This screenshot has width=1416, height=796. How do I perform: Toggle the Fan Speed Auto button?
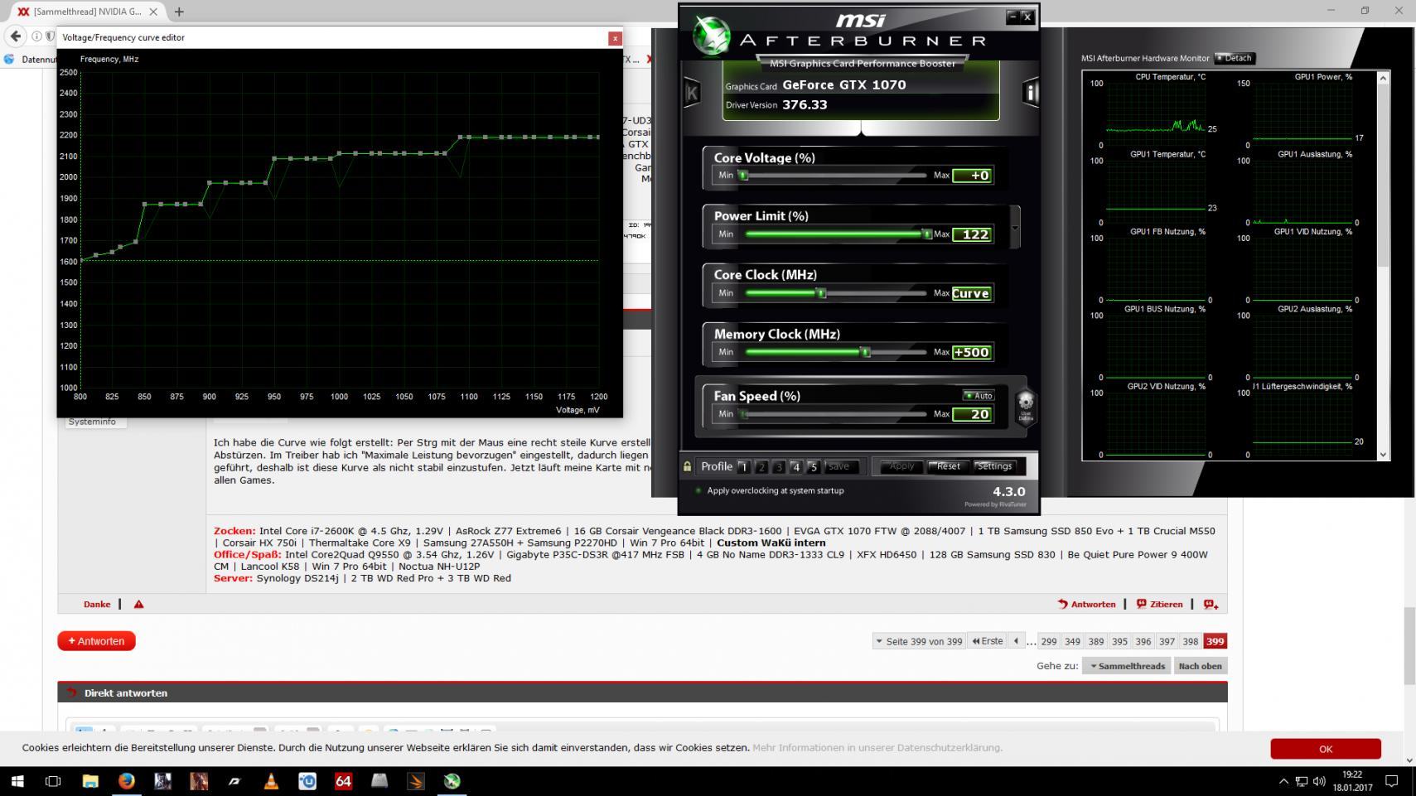pyautogui.click(x=979, y=395)
